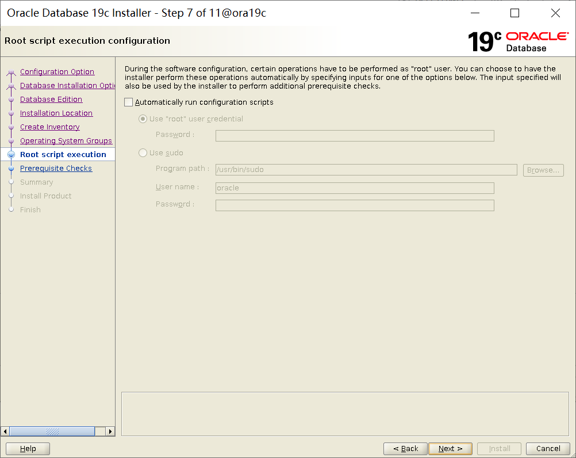
Task: Click the root Password input field
Action: click(355, 136)
